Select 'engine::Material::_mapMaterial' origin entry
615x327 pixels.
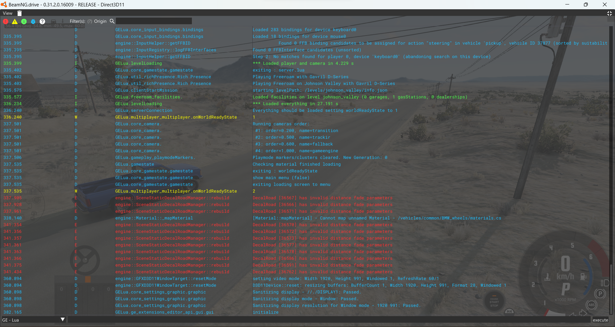pos(154,218)
